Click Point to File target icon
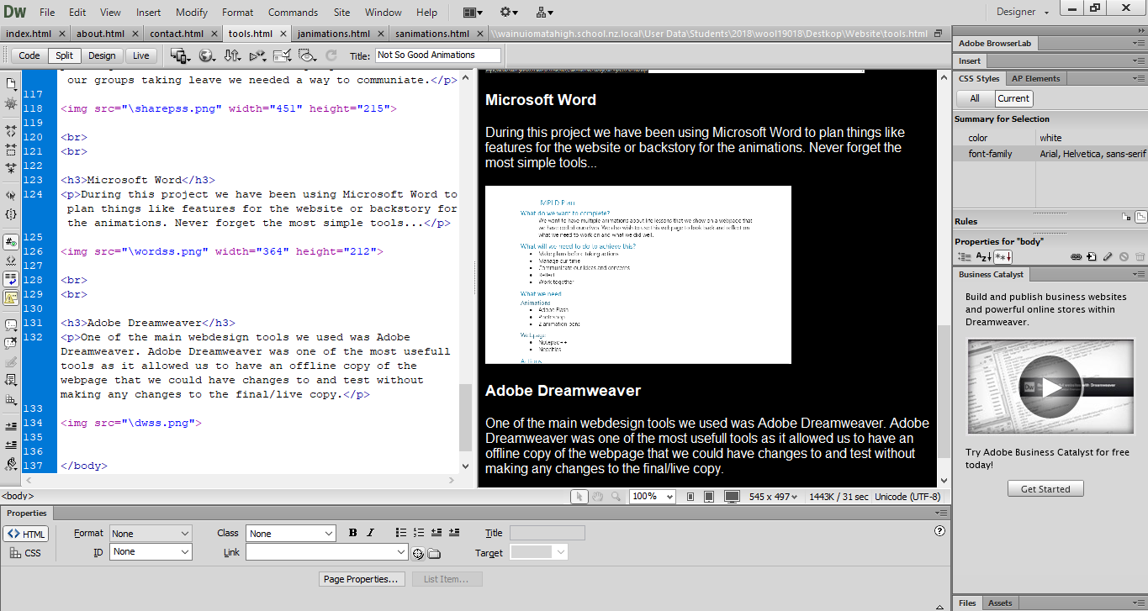 click(x=418, y=553)
